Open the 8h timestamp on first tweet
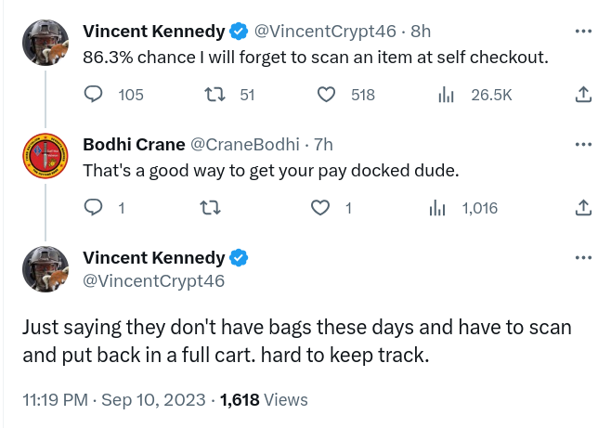Image resolution: width=611 pixels, height=428 pixels. point(421,31)
